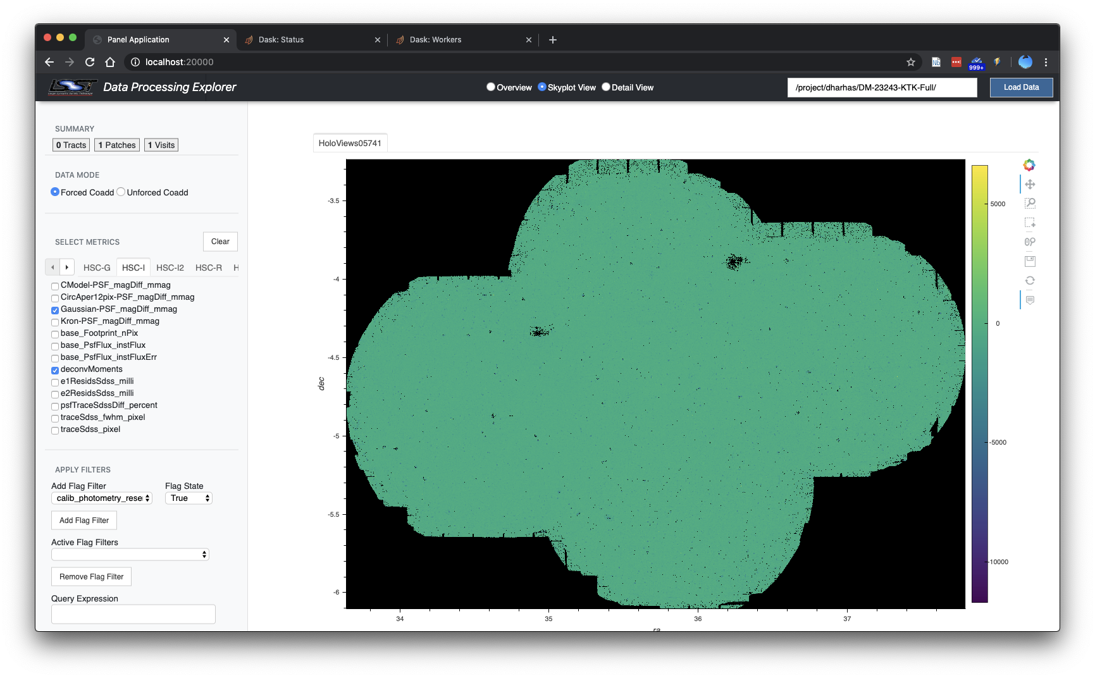Switch to the HSC-R metrics tab

coord(209,268)
